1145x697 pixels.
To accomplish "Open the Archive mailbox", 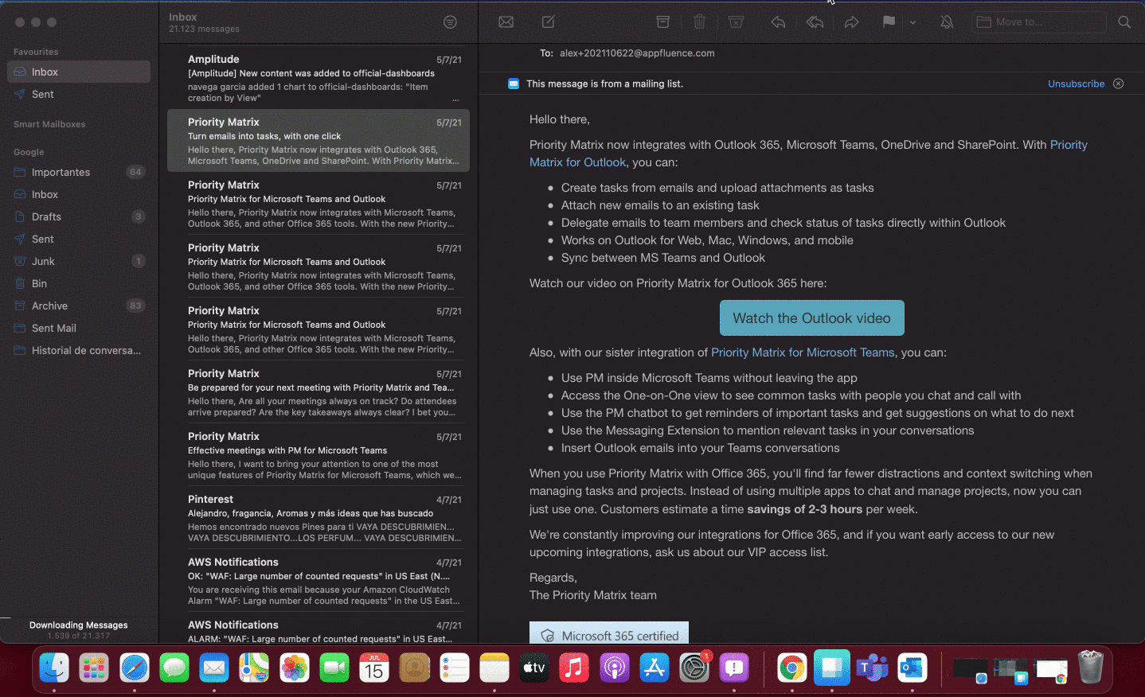I will [x=79, y=306].
